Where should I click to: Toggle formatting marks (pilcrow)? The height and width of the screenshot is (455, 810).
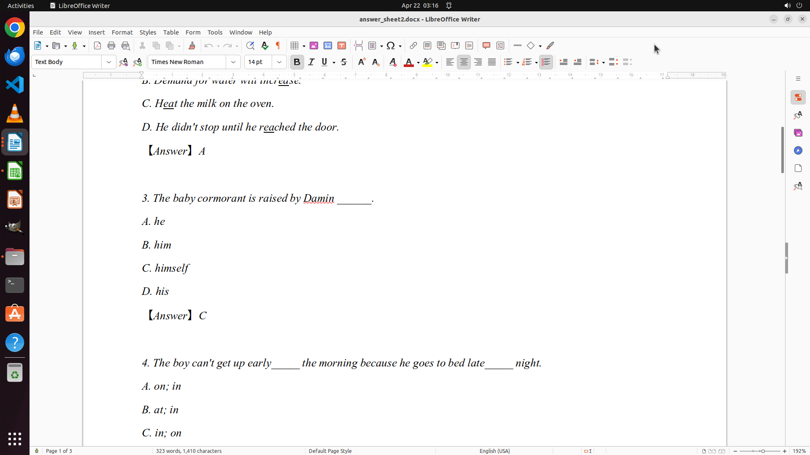[x=278, y=45]
